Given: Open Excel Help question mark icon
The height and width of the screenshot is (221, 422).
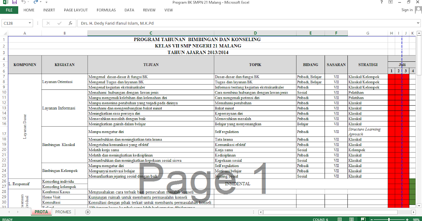Looking at the screenshot, I should pos(382,2).
